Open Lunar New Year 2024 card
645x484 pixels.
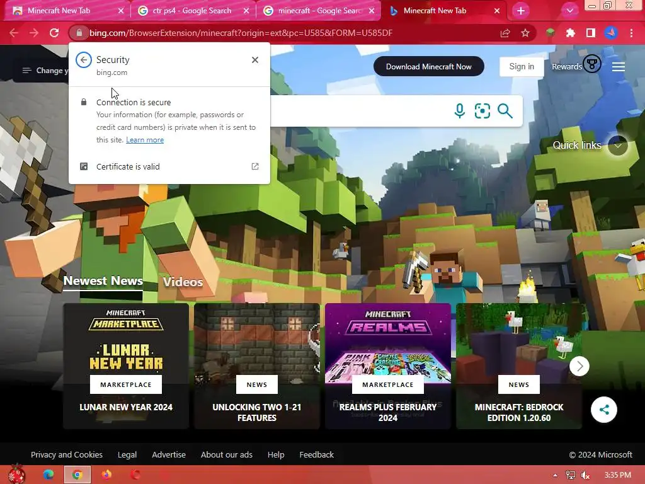pyautogui.click(x=126, y=366)
